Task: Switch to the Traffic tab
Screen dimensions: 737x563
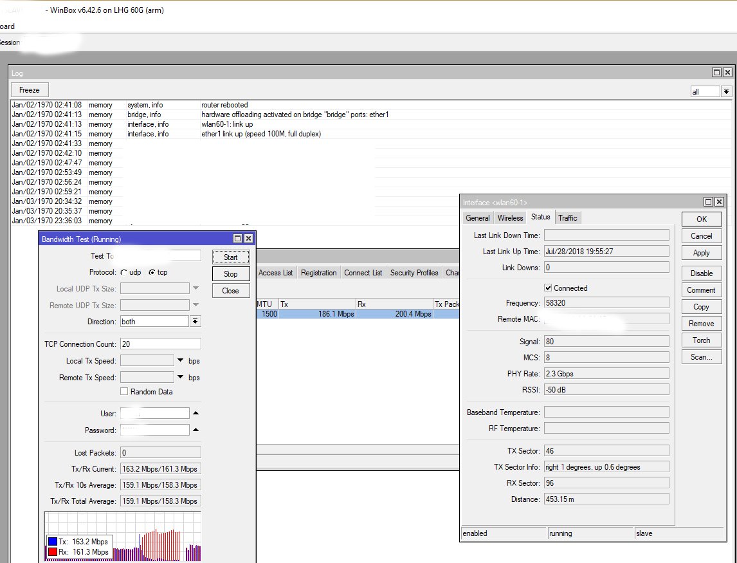Action: 568,217
